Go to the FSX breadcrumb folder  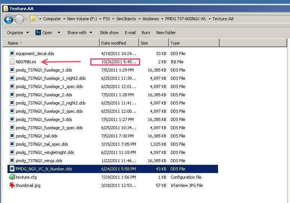coord(106,19)
